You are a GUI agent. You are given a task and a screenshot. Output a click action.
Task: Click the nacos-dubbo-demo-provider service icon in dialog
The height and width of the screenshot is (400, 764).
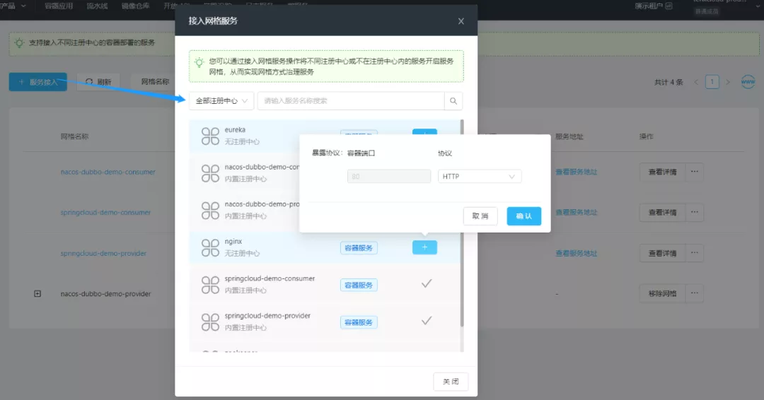pyautogui.click(x=211, y=210)
